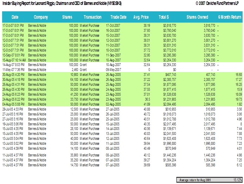Viewport: 244px width, 184px height.
Task: Click the Transaction column header
Action: (x=93, y=17)
